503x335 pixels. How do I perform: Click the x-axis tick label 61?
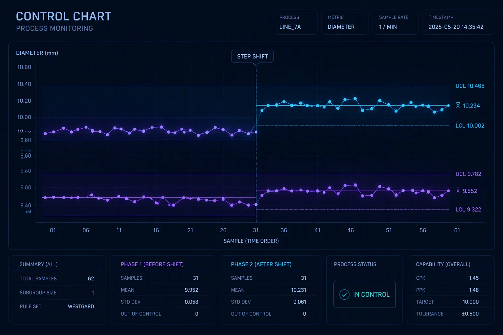(x=457, y=230)
